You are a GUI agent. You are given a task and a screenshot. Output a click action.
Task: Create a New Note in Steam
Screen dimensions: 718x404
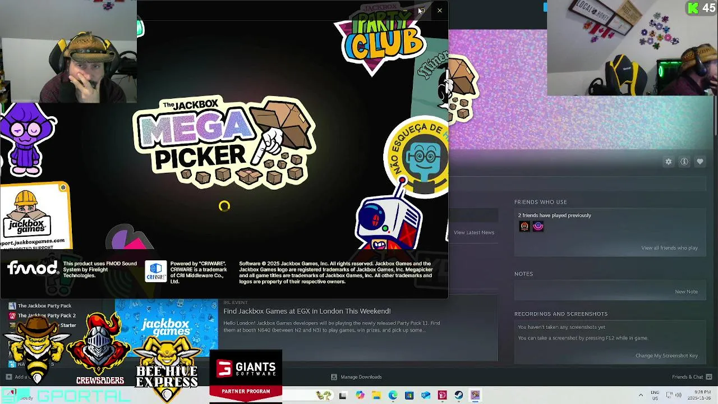686,292
